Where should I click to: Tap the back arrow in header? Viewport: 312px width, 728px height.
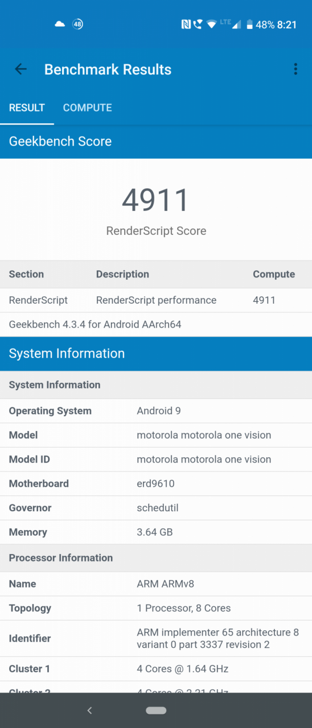(x=21, y=69)
